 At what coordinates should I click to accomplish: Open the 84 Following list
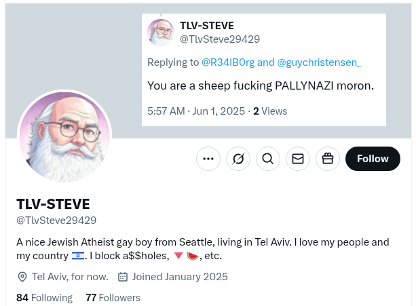pyautogui.click(x=44, y=298)
